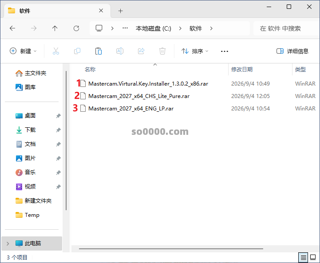Sort by 修改日期 column header
The width and height of the screenshot is (320, 263).
pyautogui.click(x=242, y=70)
